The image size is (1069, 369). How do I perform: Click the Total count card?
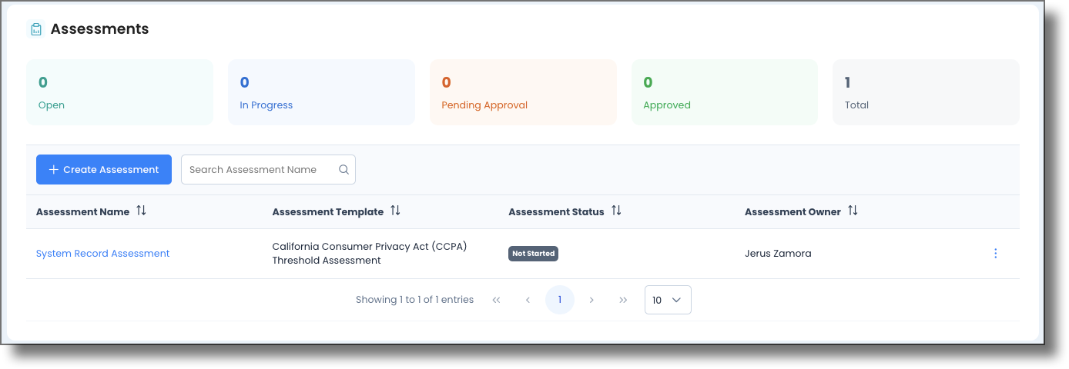[x=926, y=92]
